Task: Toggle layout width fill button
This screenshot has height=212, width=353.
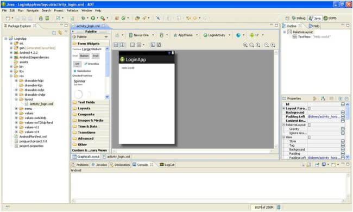Action: pos(116,45)
